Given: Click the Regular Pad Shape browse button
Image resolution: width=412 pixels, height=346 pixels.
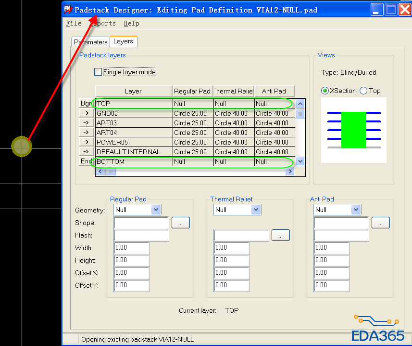Looking at the screenshot, I should click(180, 223).
